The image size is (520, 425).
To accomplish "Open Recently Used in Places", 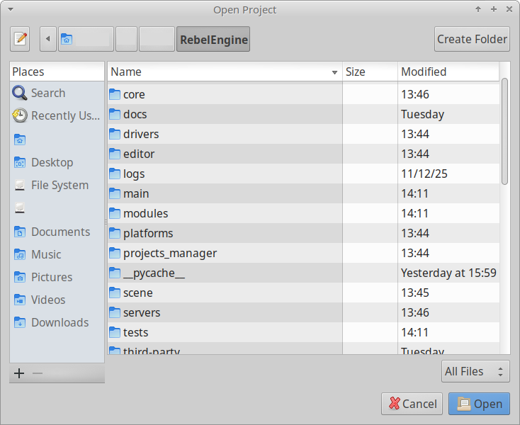I will pyautogui.click(x=57, y=115).
